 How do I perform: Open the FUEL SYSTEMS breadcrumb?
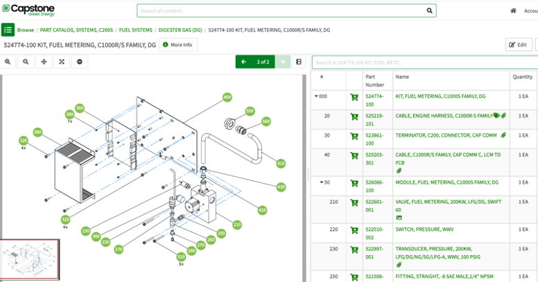(x=136, y=30)
